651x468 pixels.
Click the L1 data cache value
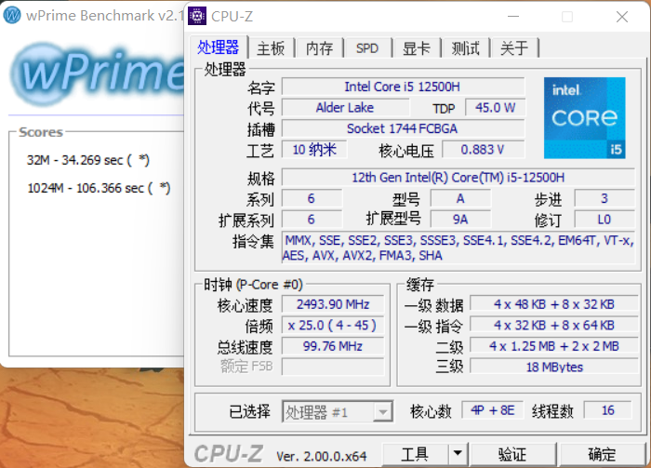(554, 304)
